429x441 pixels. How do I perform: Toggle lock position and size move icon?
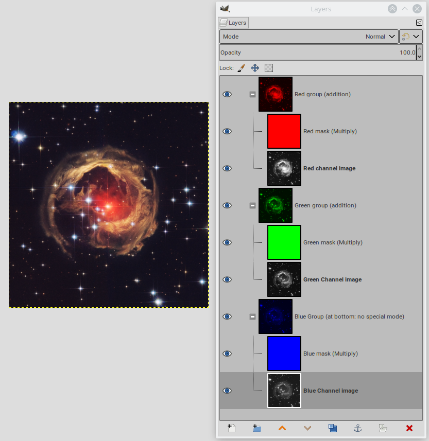click(x=255, y=68)
